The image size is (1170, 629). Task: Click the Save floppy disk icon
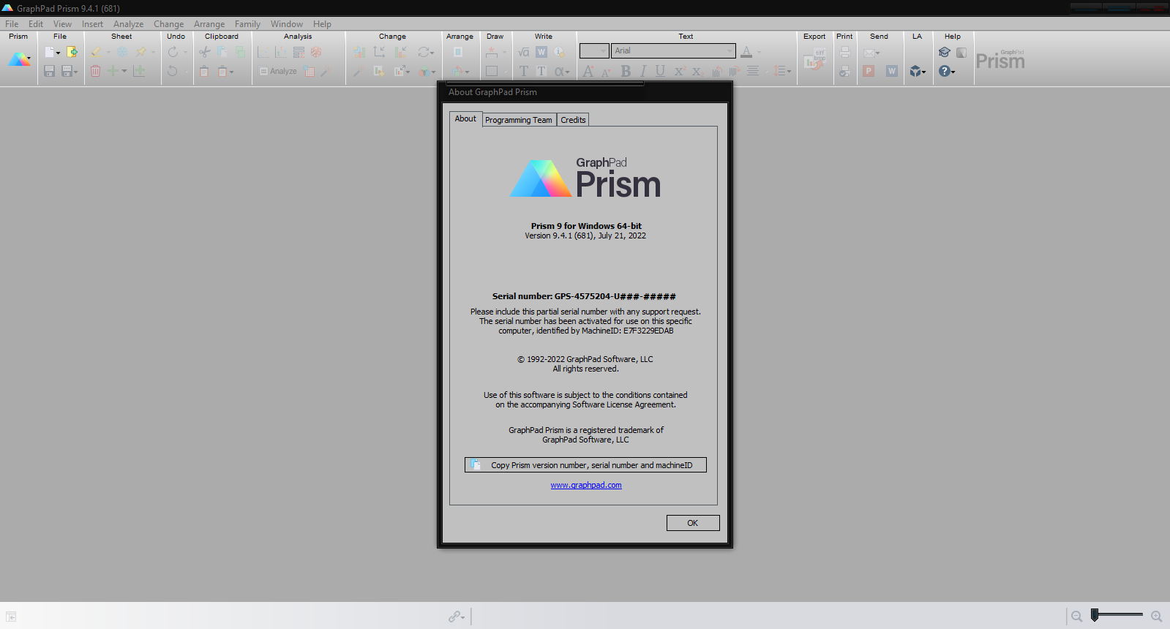[x=49, y=71]
